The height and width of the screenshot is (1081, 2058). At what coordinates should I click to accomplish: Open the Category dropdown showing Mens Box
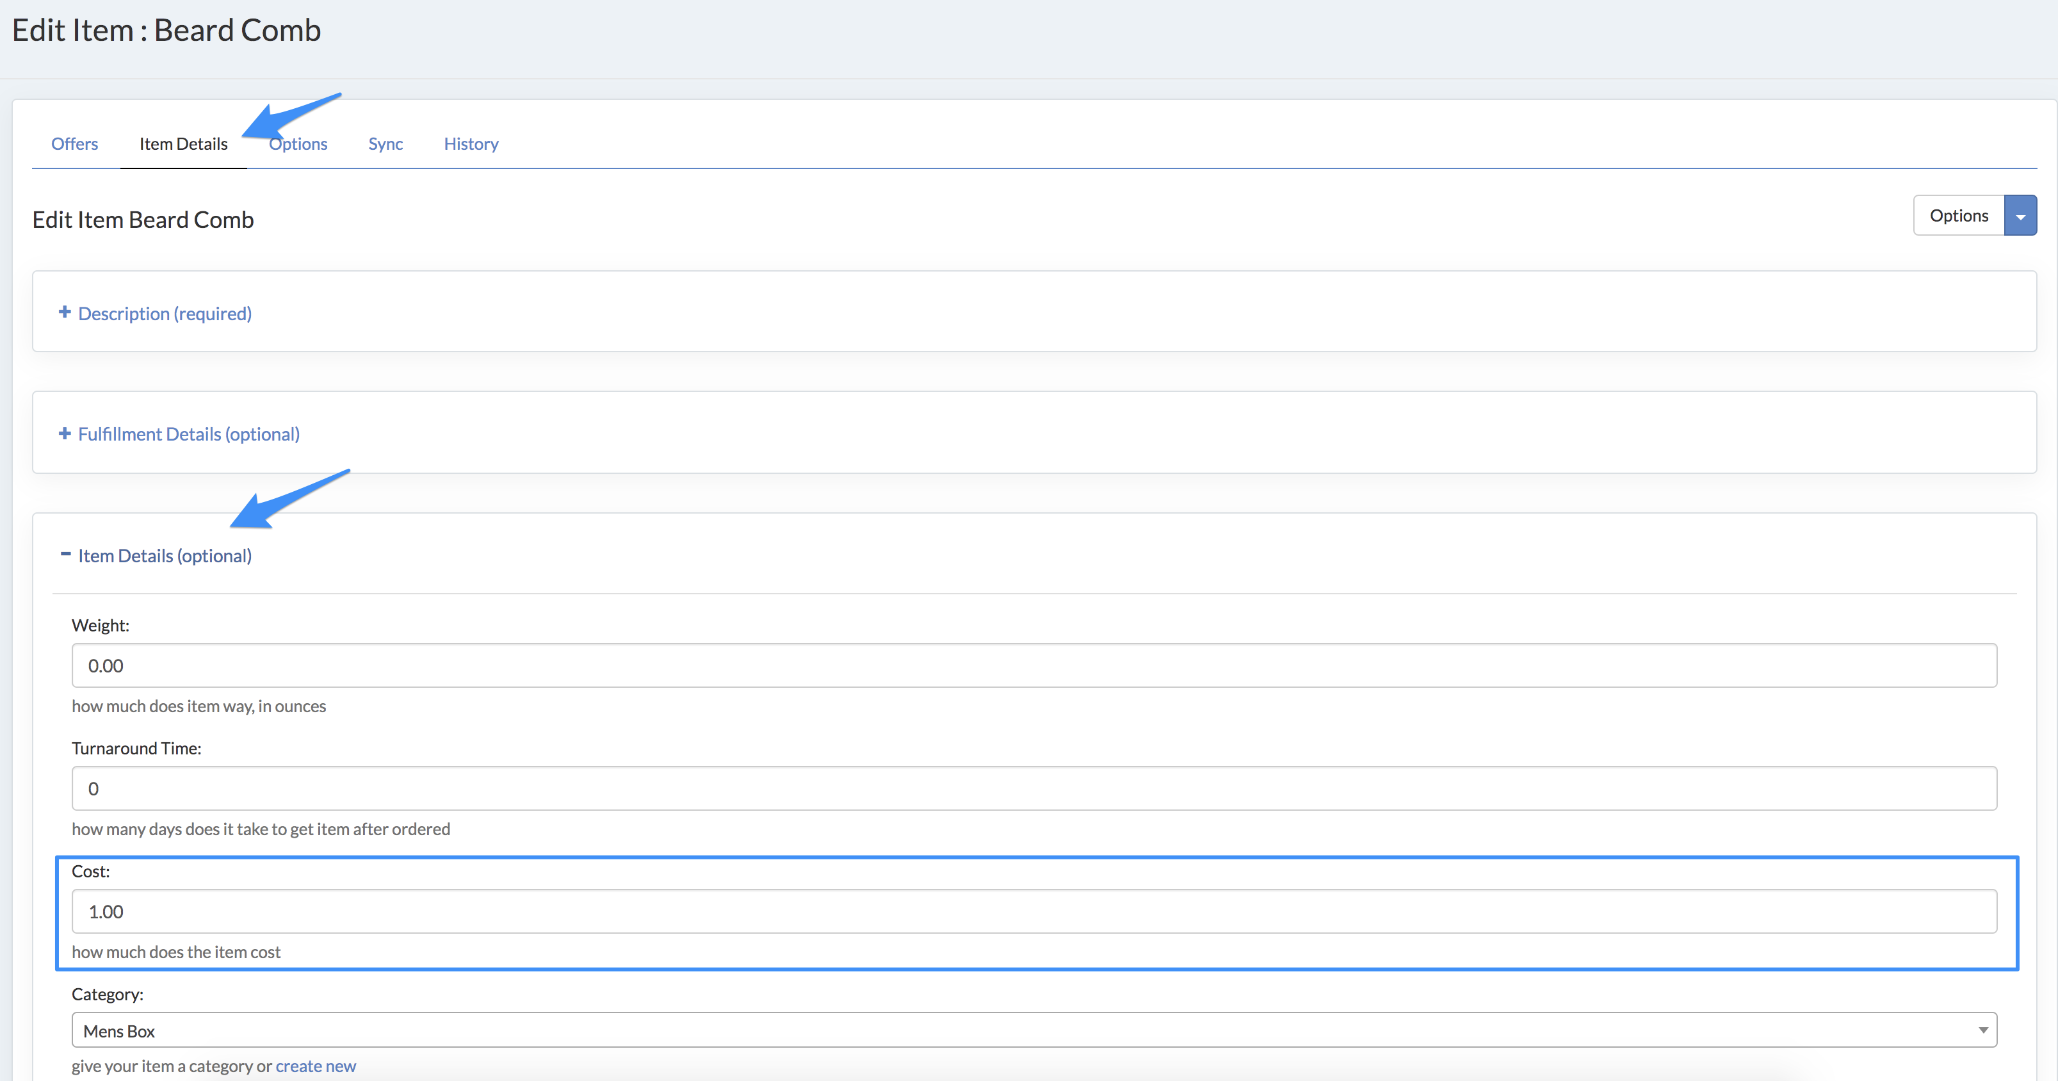[1033, 1030]
